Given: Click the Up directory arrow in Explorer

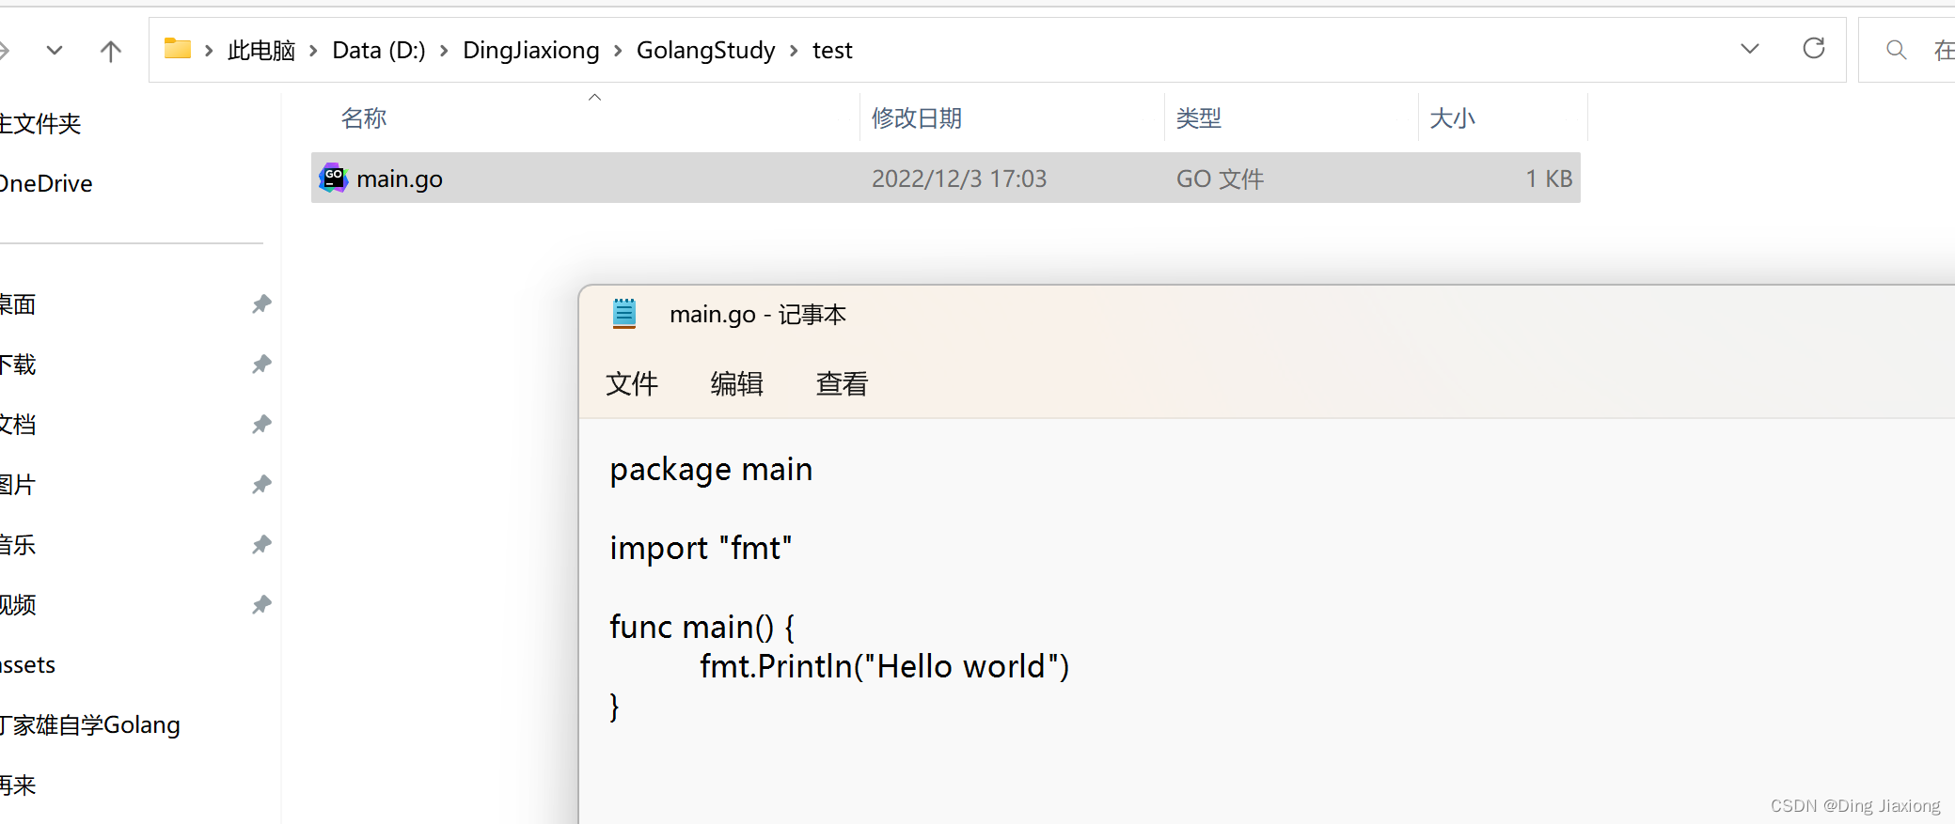Looking at the screenshot, I should point(111,51).
